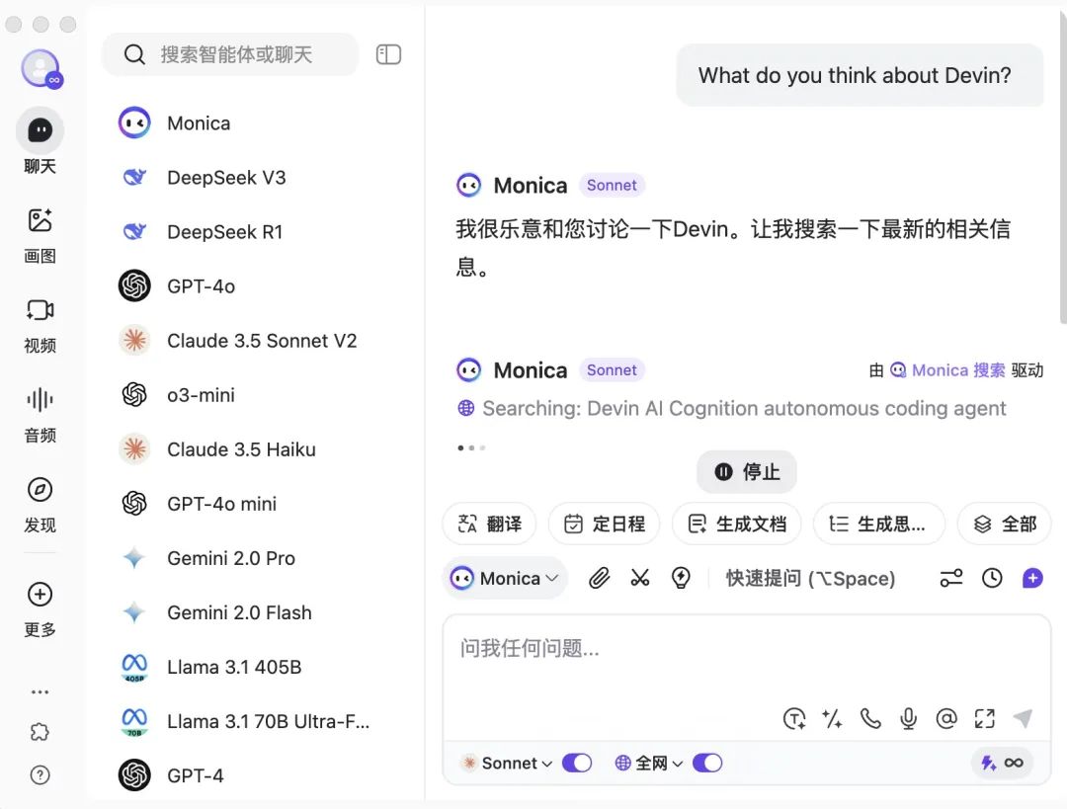The height and width of the screenshot is (809, 1067).
Task: Open the Monica bot selector dropdown
Action: pyautogui.click(x=505, y=578)
